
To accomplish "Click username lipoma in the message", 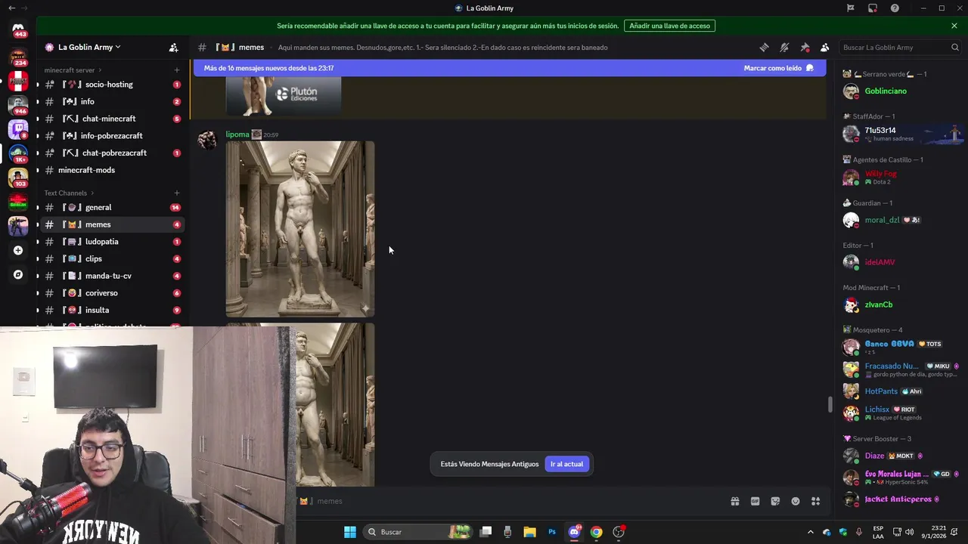I will [237, 134].
